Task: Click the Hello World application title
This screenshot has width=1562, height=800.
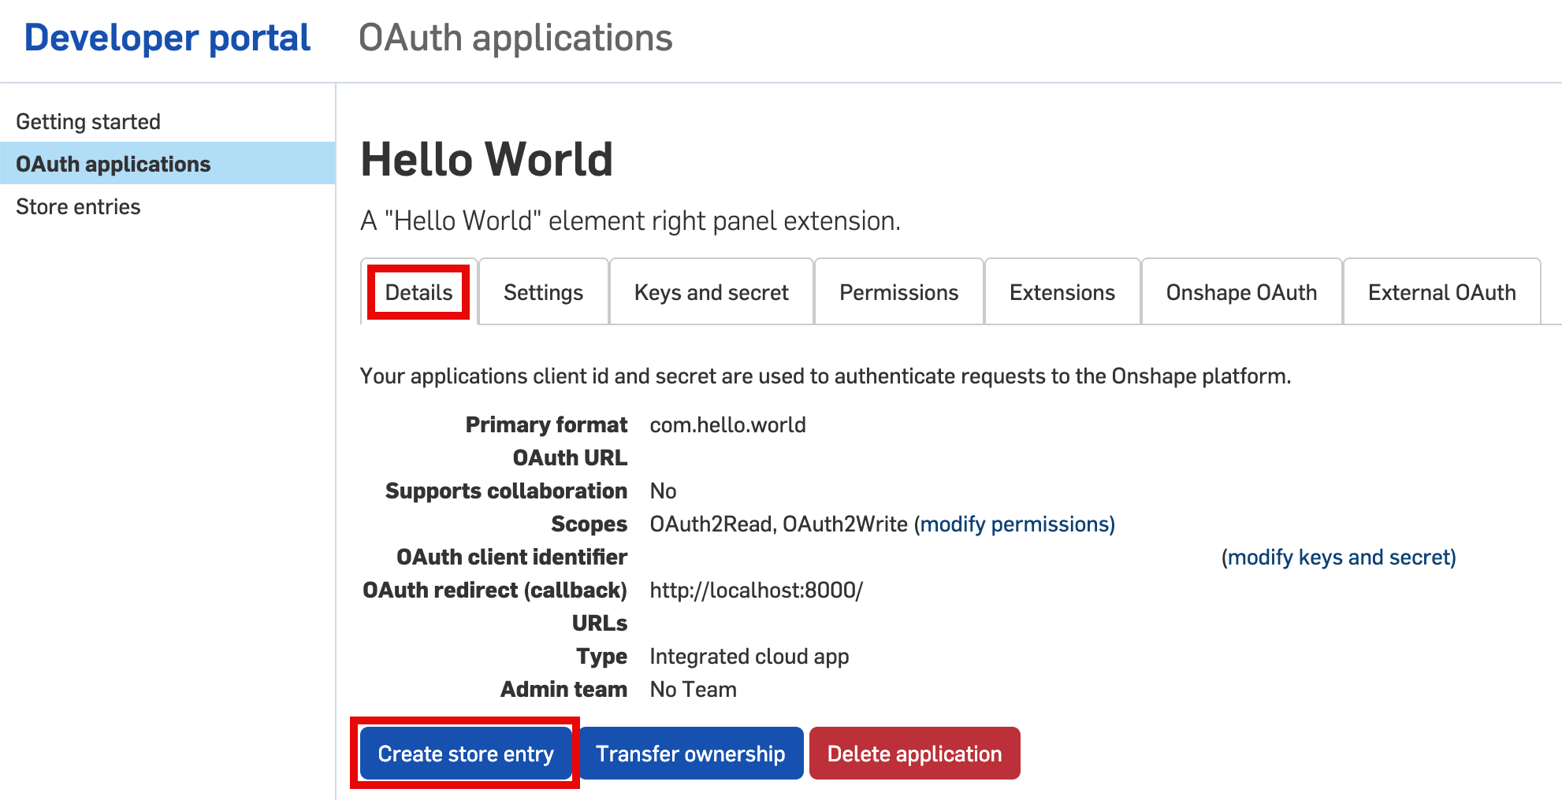Action: pyautogui.click(x=486, y=159)
